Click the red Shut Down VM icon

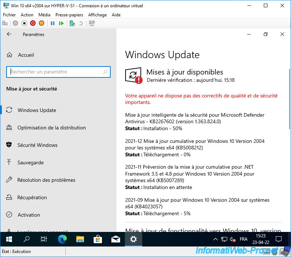pyautogui.click(x=33, y=23)
